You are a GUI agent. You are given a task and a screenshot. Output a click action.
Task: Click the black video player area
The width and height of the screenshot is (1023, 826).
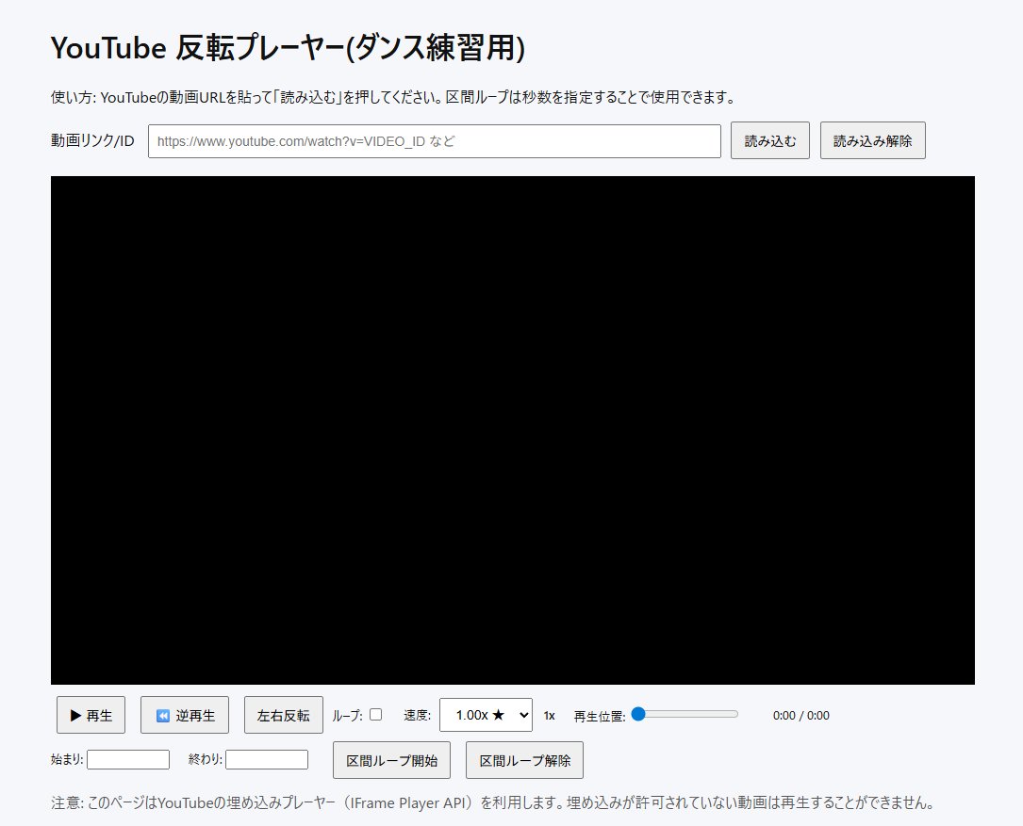[513, 430]
